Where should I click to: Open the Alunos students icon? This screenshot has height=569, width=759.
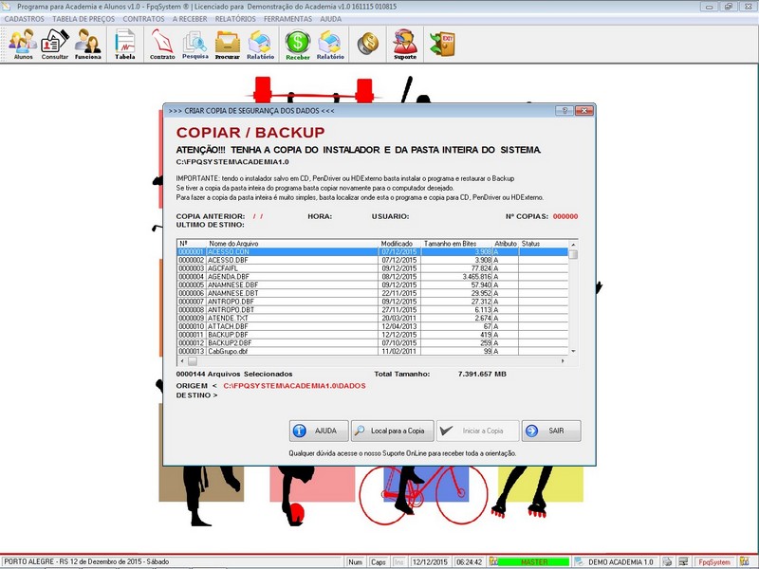tap(23, 44)
